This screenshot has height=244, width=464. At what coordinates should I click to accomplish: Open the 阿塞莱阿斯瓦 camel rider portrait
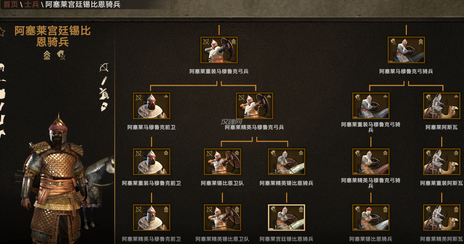pyautogui.click(x=442, y=106)
